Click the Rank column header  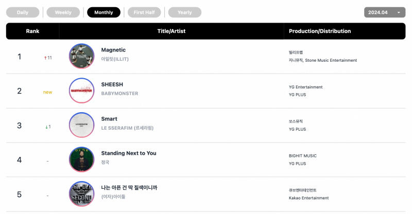pyautogui.click(x=32, y=31)
